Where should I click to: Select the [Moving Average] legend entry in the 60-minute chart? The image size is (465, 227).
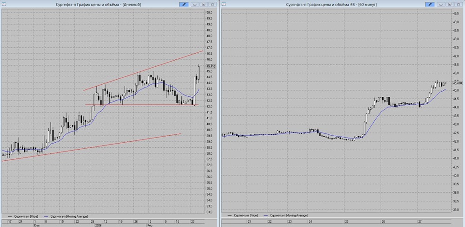click(x=286, y=215)
